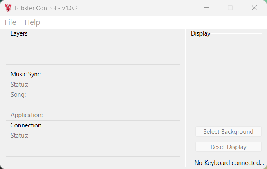Click the Music Sync Status label
This screenshot has height=169, width=267.
[20, 84]
